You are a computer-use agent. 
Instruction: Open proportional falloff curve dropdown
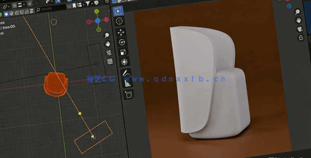[x=37, y=3]
